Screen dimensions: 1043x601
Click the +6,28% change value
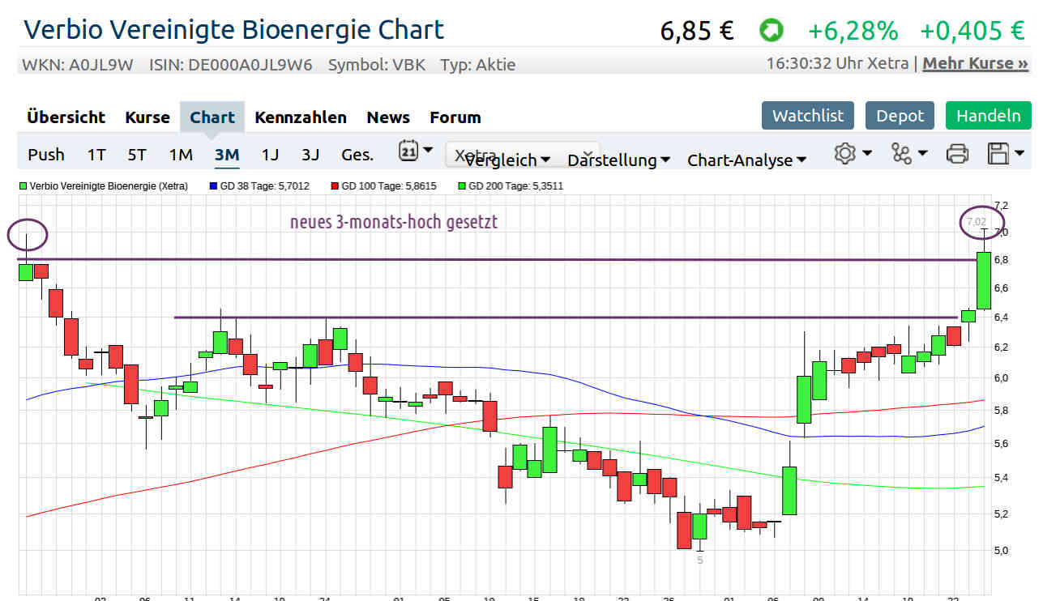(853, 31)
